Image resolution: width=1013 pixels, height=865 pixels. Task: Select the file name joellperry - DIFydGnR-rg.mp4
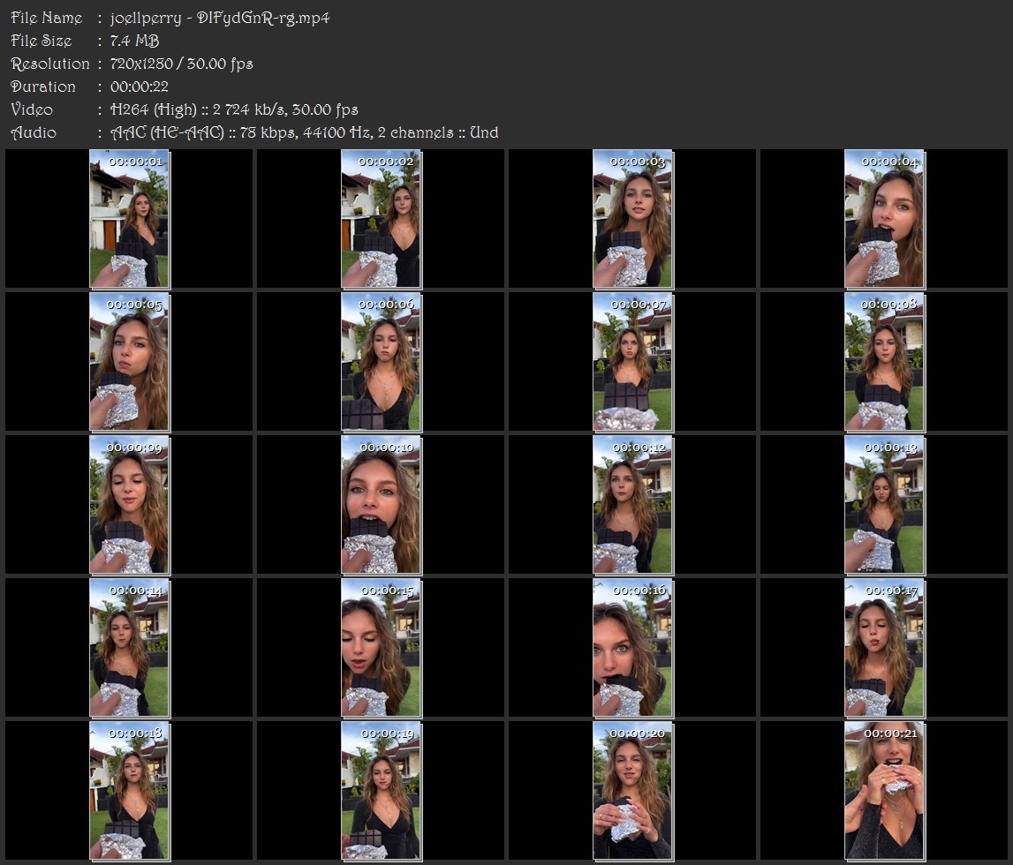(x=220, y=18)
